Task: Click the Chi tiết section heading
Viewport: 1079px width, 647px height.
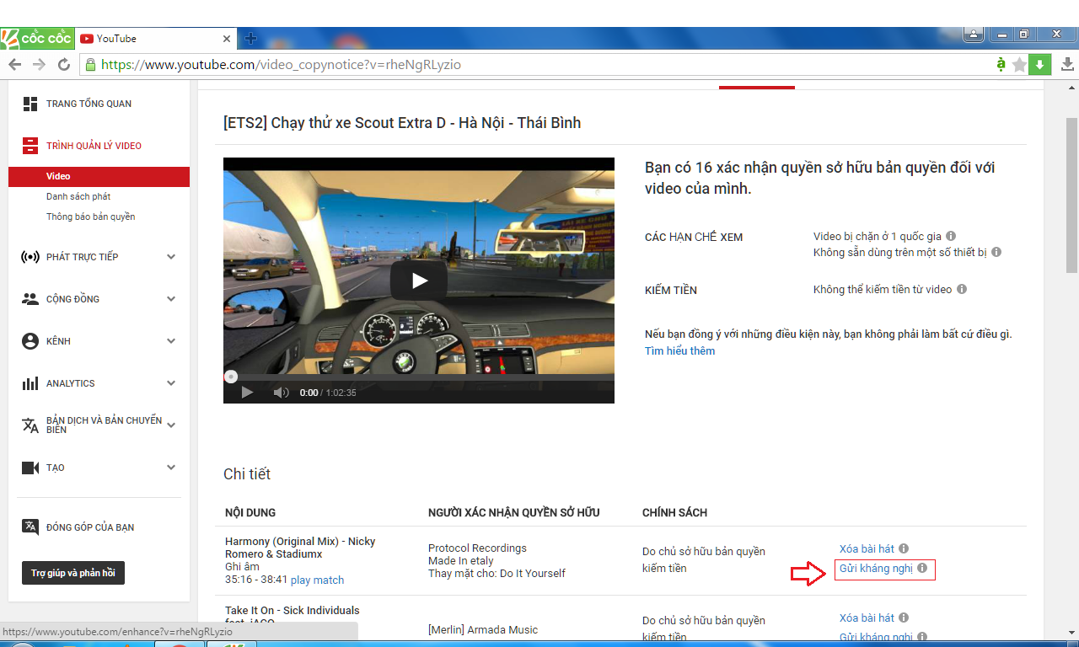Action: (x=247, y=474)
